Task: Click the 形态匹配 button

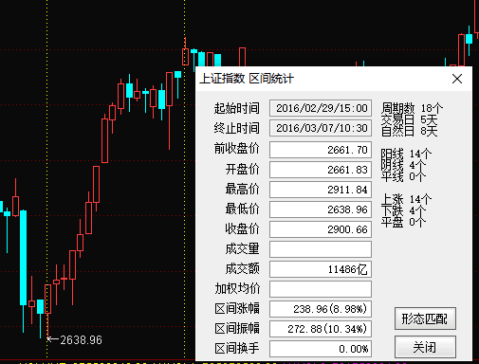Action: point(425,318)
